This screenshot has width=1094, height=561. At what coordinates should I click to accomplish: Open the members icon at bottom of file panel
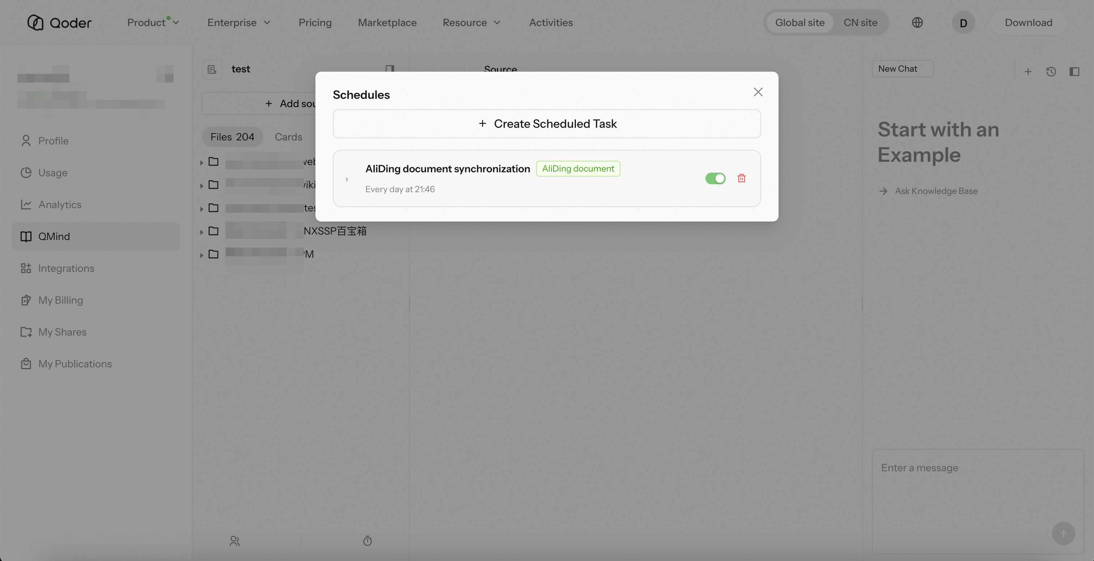(x=235, y=541)
